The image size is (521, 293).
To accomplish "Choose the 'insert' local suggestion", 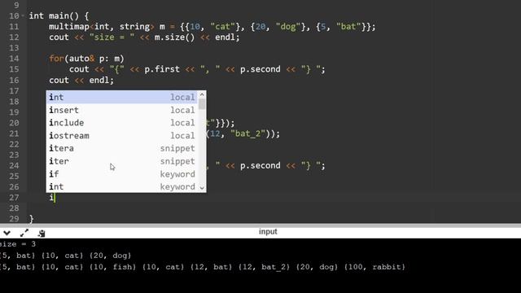I will point(122,110).
